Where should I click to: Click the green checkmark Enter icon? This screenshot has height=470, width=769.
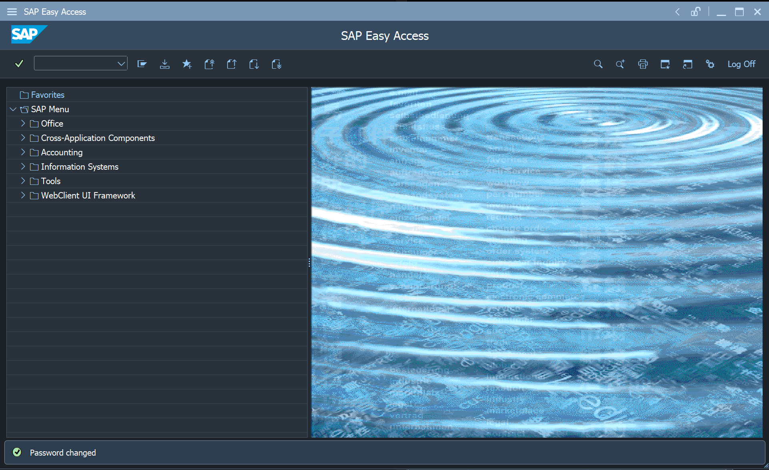19,63
